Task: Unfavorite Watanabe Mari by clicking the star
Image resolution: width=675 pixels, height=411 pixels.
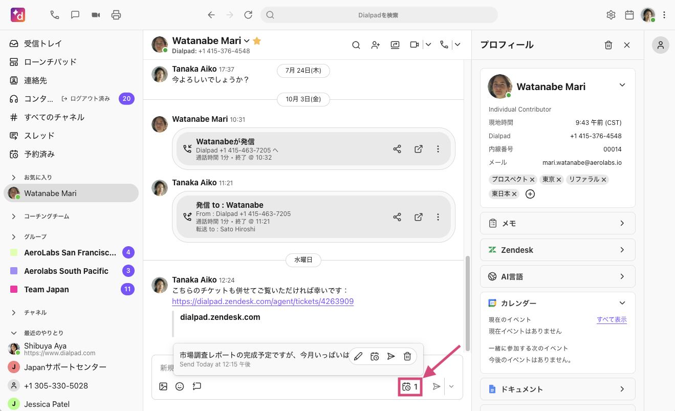Action: coord(255,40)
